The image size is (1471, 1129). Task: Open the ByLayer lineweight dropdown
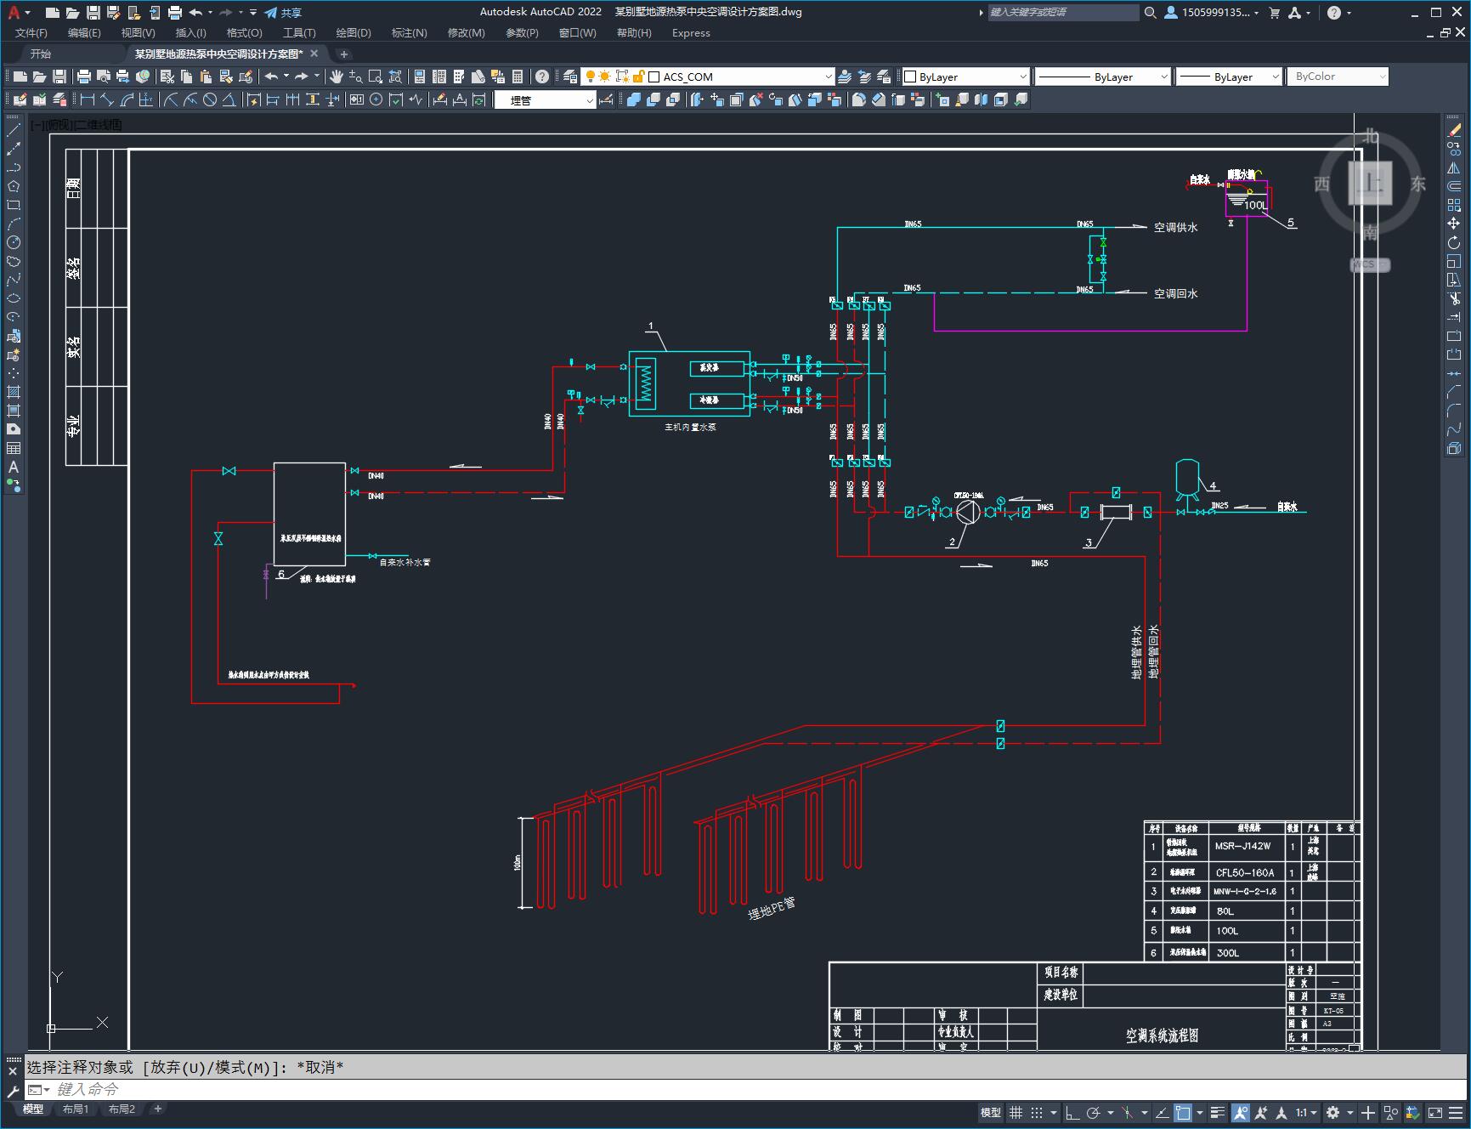click(1229, 77)
